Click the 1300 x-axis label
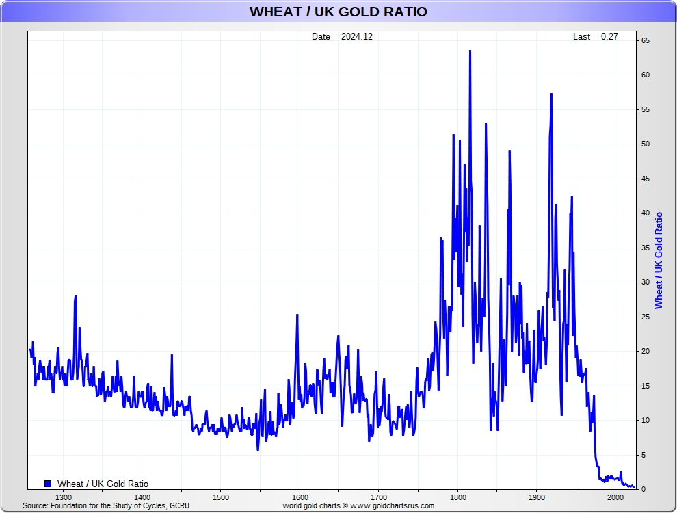This screenshot has height=513, width=677. pyautogui.click(x=63, y=497)
